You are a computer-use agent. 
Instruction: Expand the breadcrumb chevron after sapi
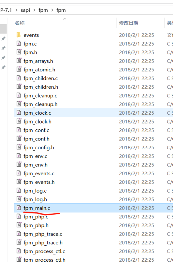(34, 10)
